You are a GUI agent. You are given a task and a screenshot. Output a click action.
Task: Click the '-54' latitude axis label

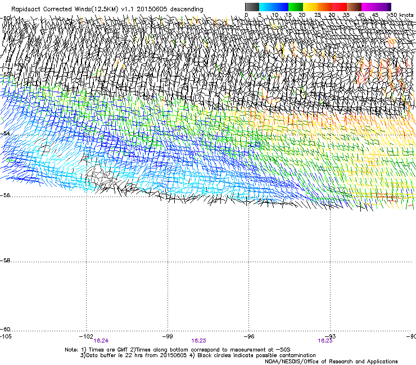tap(5, 133)
